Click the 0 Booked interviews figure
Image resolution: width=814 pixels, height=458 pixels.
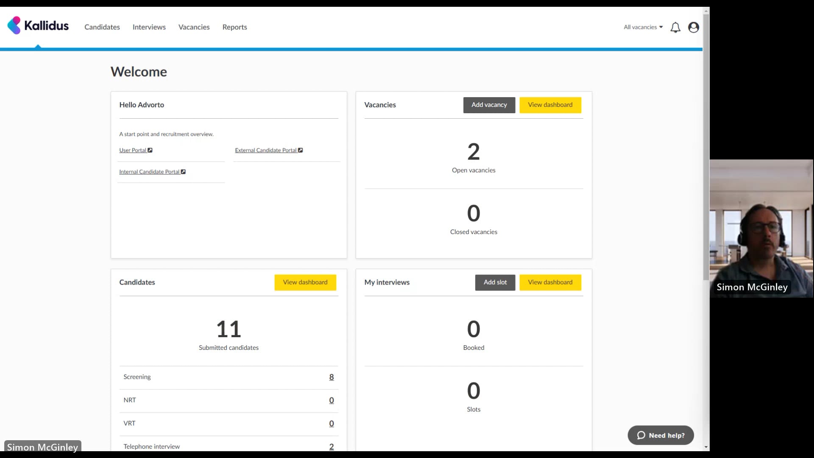click(x=474, y=329)
